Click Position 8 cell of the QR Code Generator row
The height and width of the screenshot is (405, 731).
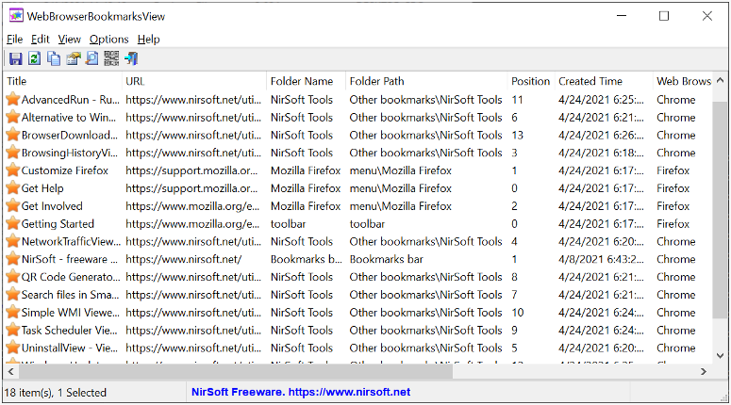click(514, 277)
